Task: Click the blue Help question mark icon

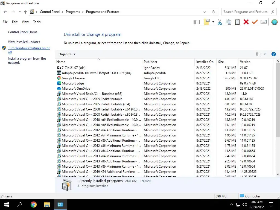Action: (x=273, y=54)
